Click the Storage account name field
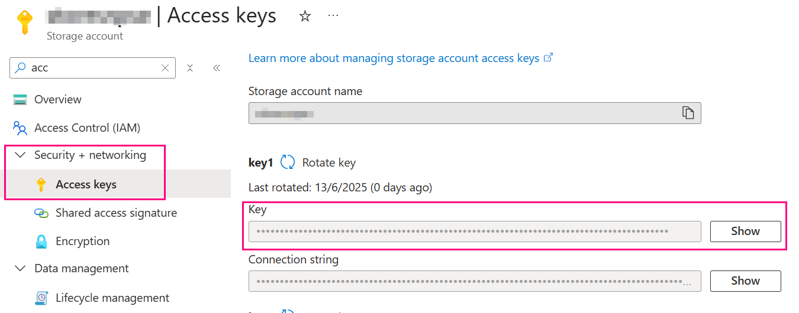The width and height of the screenshot is (799, 313). (x=475, y=113)
